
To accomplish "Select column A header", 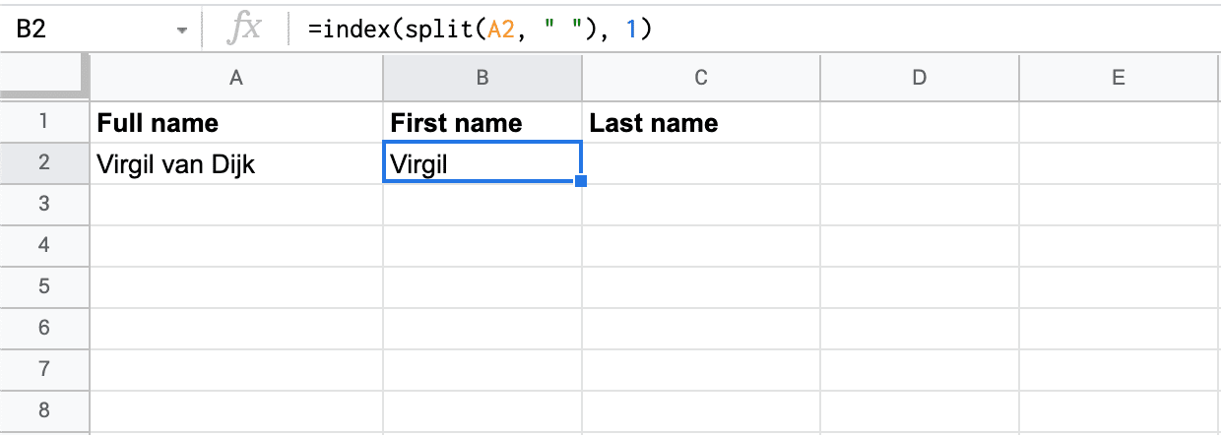I will (x=236, y=78).
